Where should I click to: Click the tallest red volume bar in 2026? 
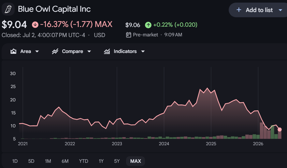pyautogui.click(x=262, y=131)
